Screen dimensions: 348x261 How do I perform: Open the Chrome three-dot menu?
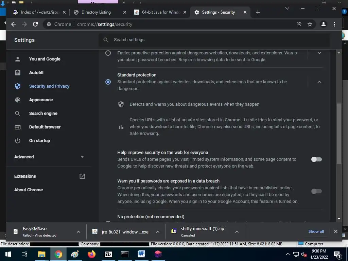[x=334, y=24]
